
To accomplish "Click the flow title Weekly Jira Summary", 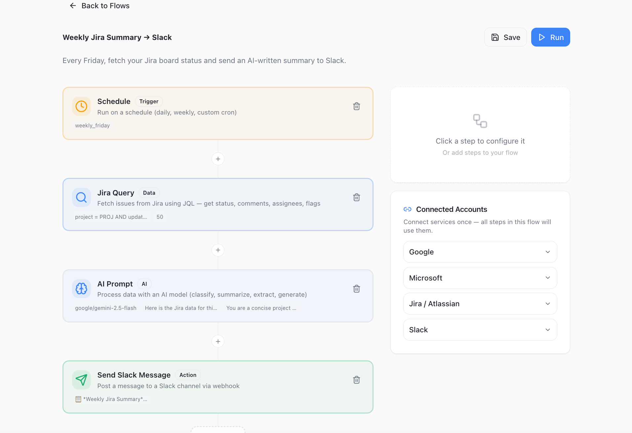I will [117, 38].
